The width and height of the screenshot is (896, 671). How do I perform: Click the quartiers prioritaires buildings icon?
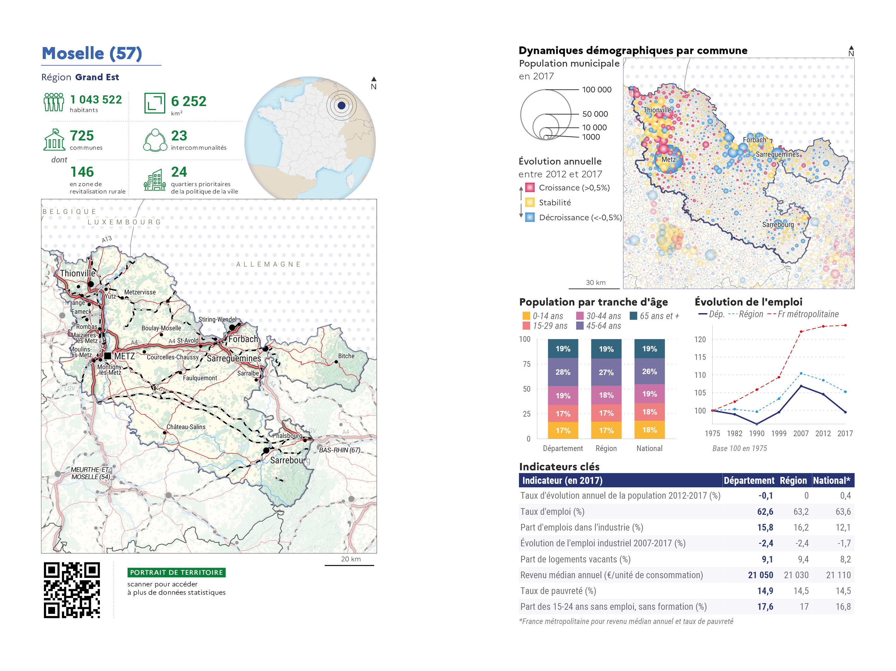click(x=155, y=181)
